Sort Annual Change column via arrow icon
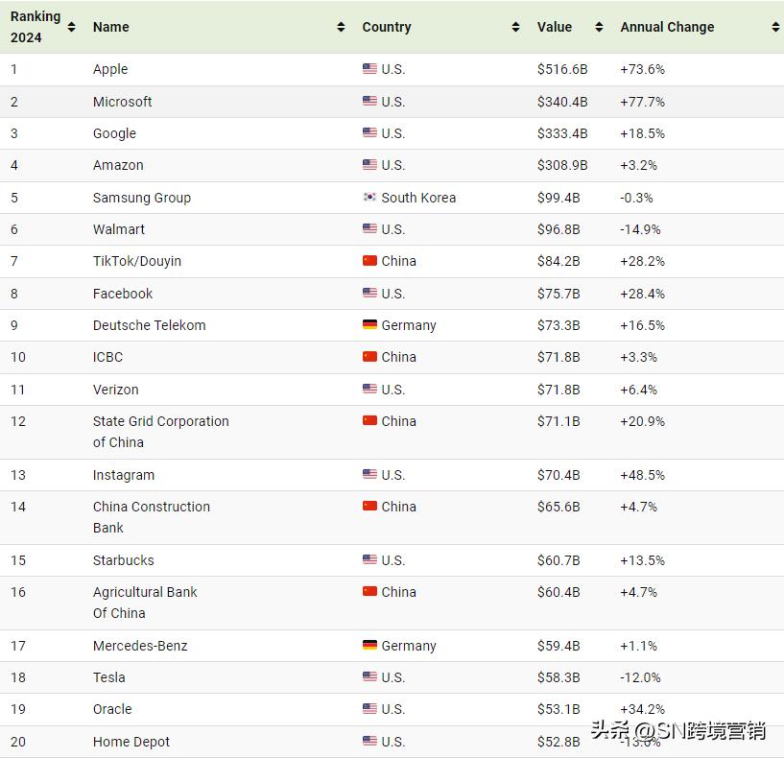This screenshot has height=758, width=784. click(x=775, y=27)
